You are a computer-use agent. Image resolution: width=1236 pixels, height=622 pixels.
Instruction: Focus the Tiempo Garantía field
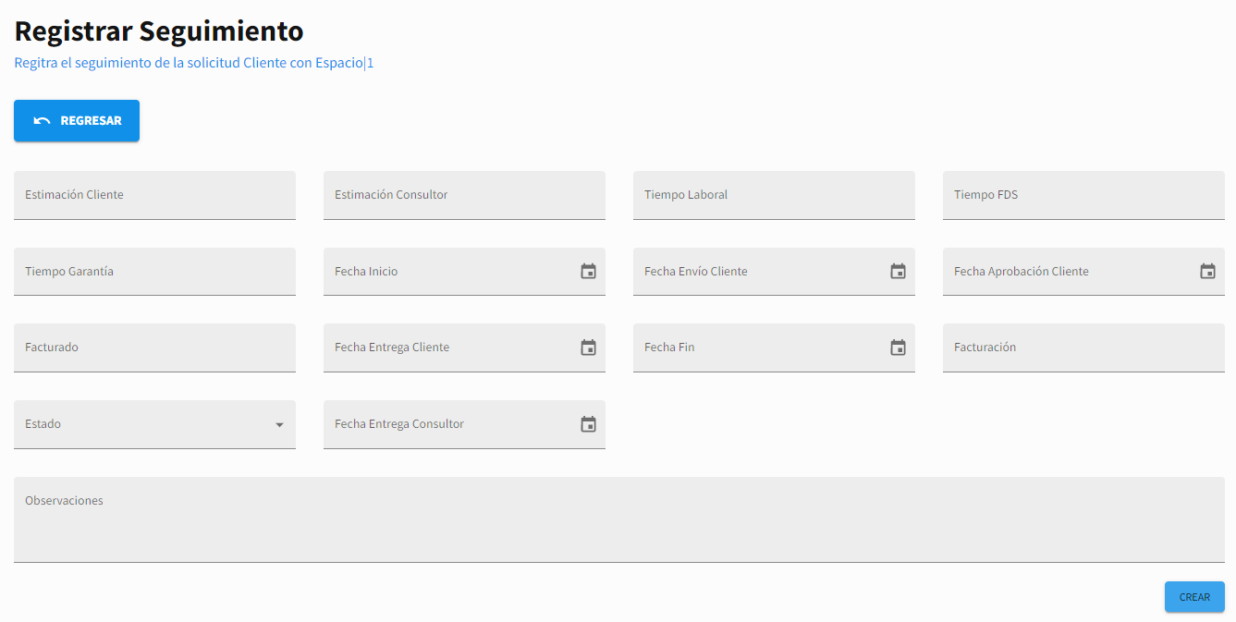coord(154,272)
